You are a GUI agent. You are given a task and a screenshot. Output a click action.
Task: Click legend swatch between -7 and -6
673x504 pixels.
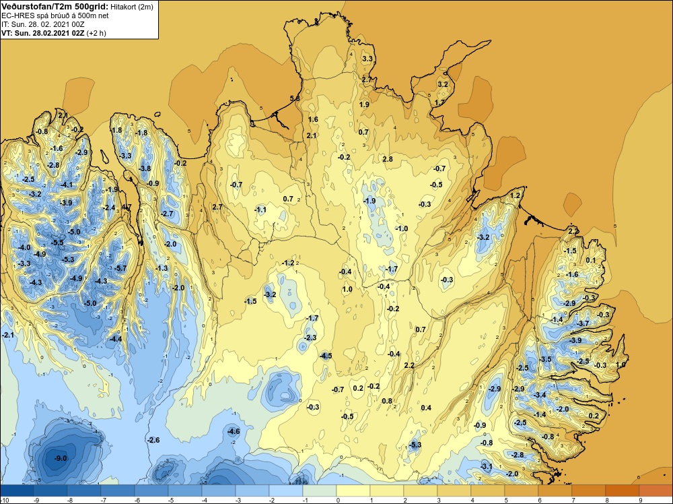[x=118, y=491]
